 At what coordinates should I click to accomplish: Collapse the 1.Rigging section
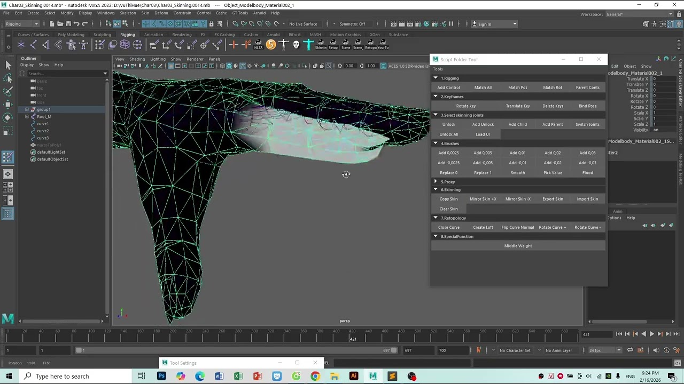tap(436, 78)
